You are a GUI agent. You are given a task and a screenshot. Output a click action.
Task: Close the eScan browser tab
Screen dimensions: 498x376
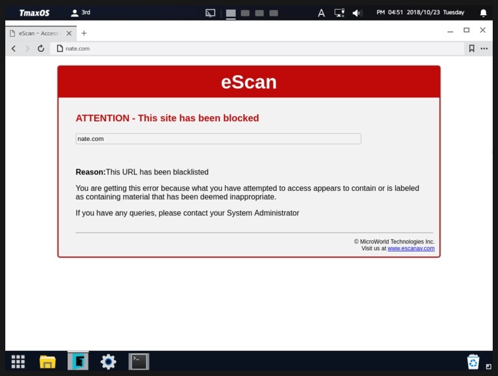click(69, 34)
